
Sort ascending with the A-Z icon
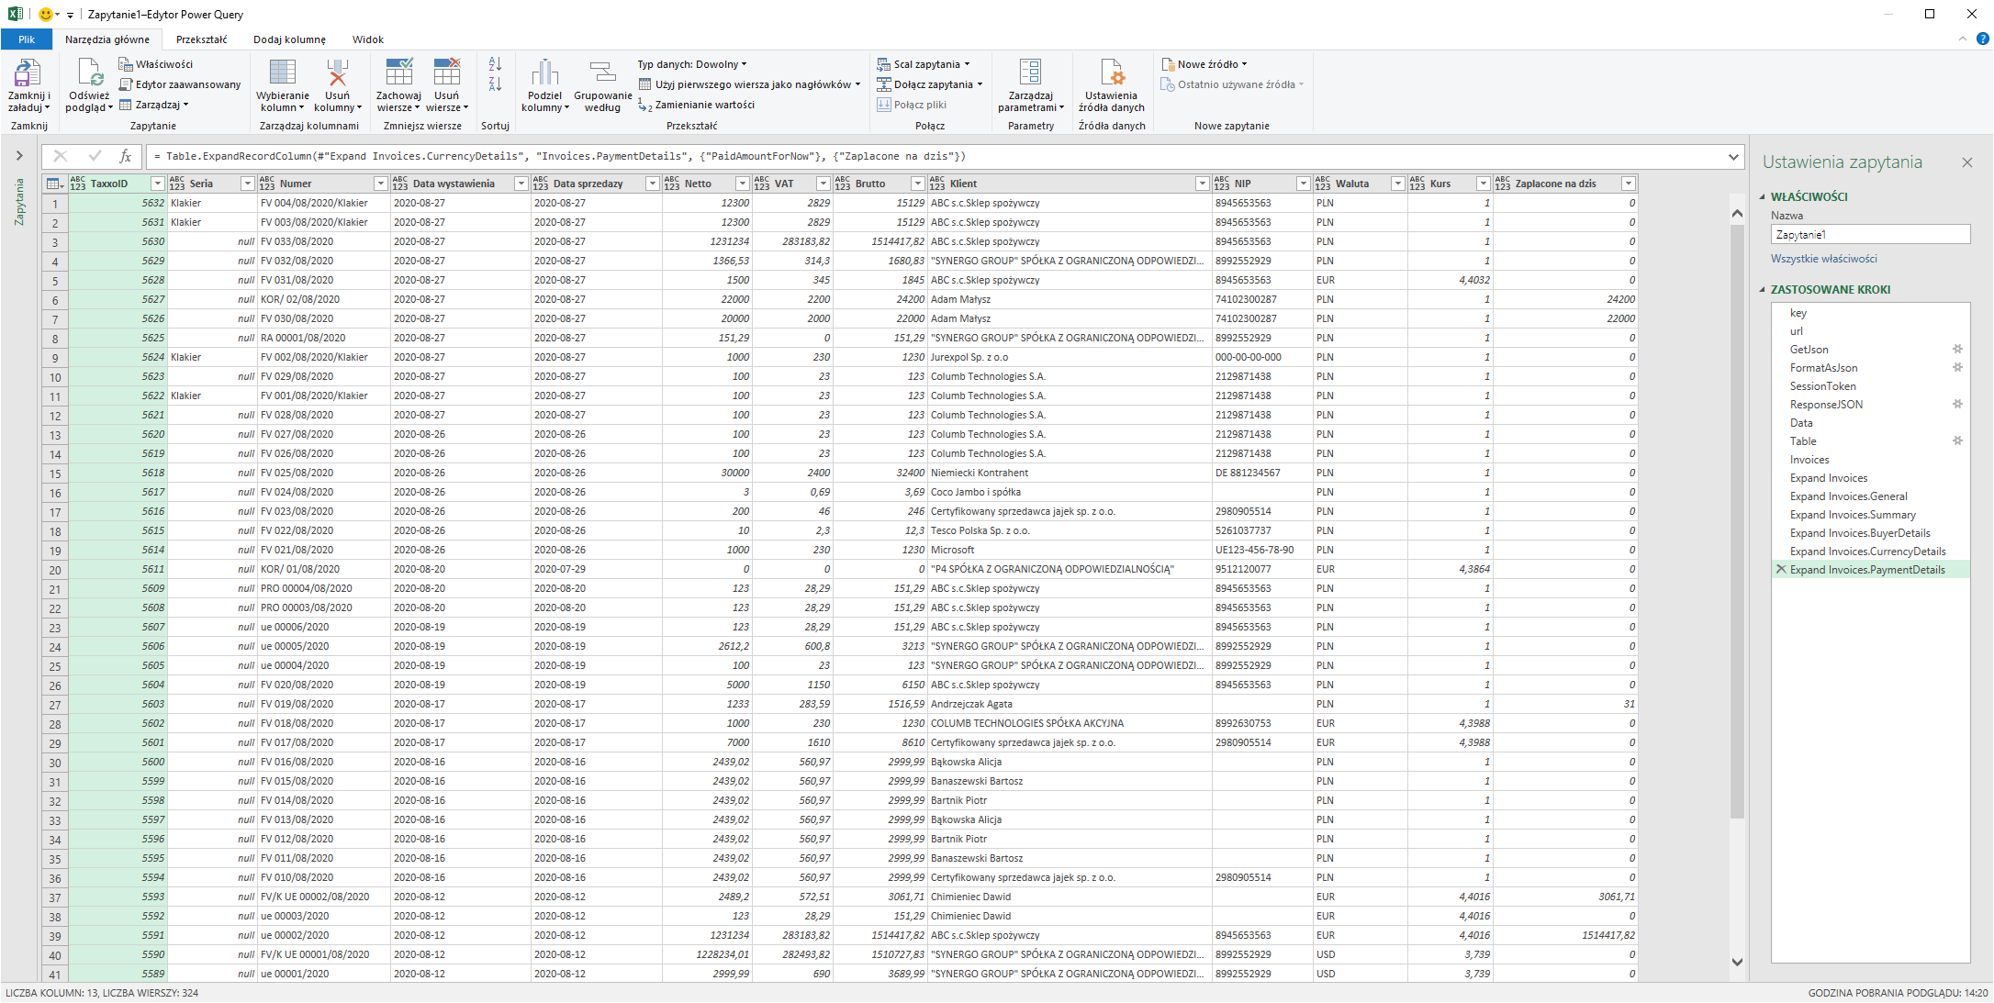pyautogui.click(x=495, y=64)
